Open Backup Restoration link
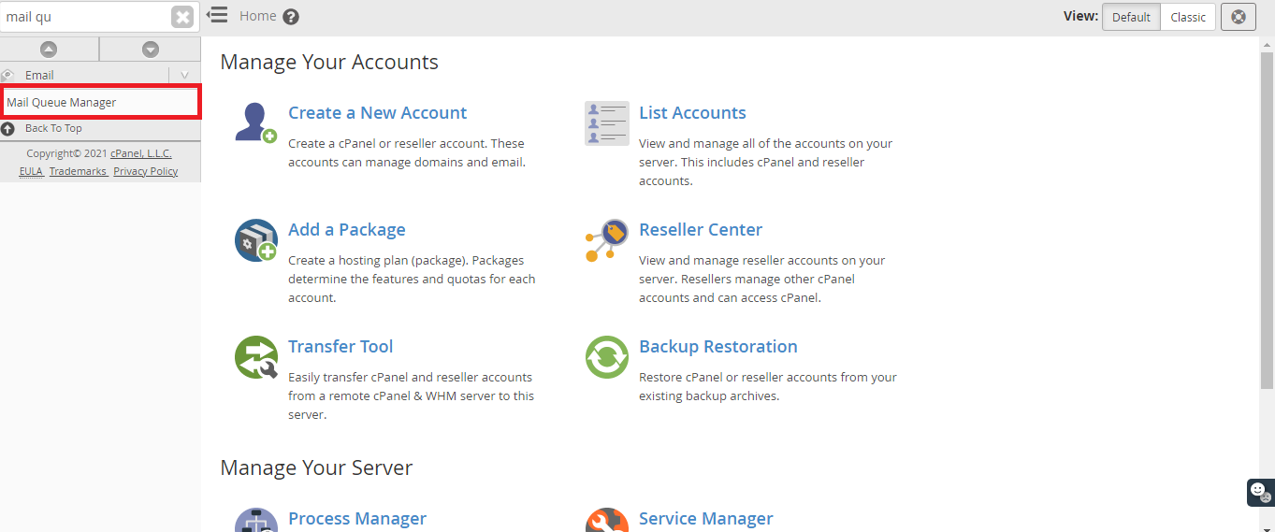This screenshot has width=1275, height=532. click(718, 347)
